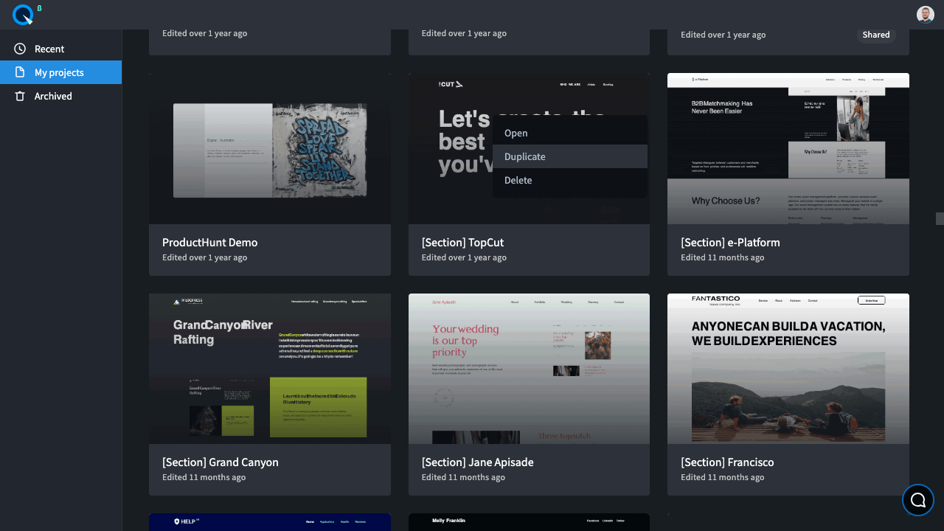Open the [Section] e-Platform project thumbnail

(788, 148)
